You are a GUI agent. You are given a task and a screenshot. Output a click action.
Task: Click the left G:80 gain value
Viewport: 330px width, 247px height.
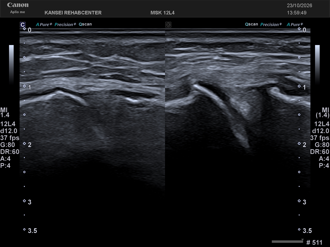(8, 145)
